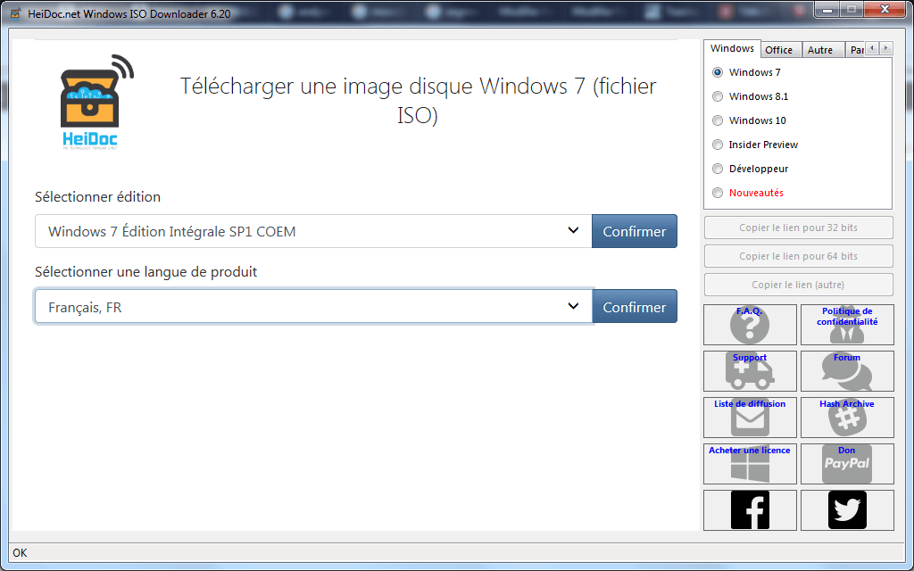Viewport: 914px width, 571px height.
Task: Switch to the partially visible Par tab
Action: 856,50
